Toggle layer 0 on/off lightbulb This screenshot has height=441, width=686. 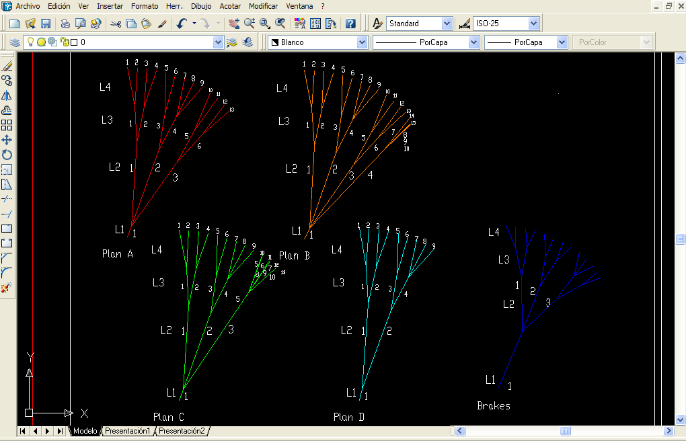30,42
